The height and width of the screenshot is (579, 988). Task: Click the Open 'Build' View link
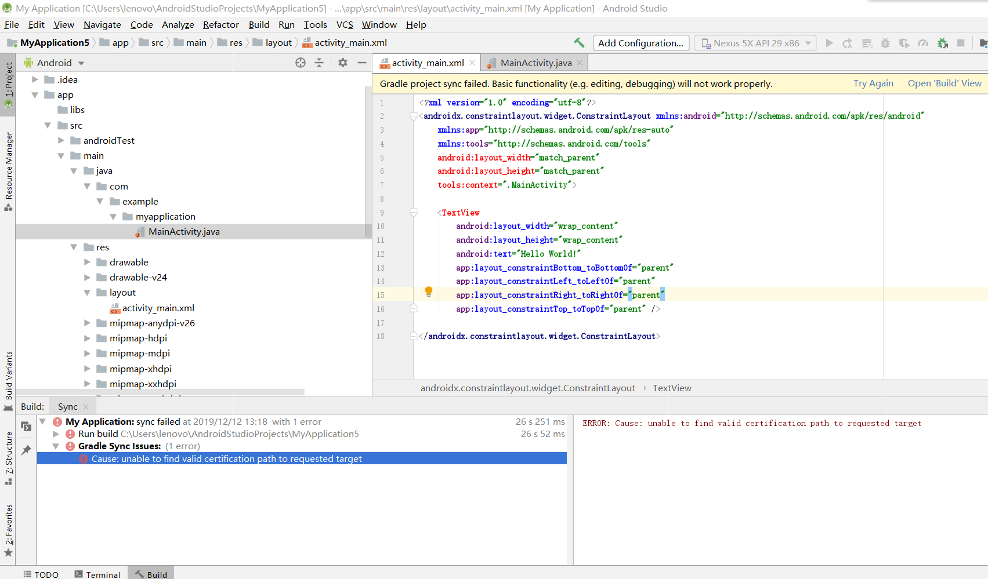click(944, 83)
